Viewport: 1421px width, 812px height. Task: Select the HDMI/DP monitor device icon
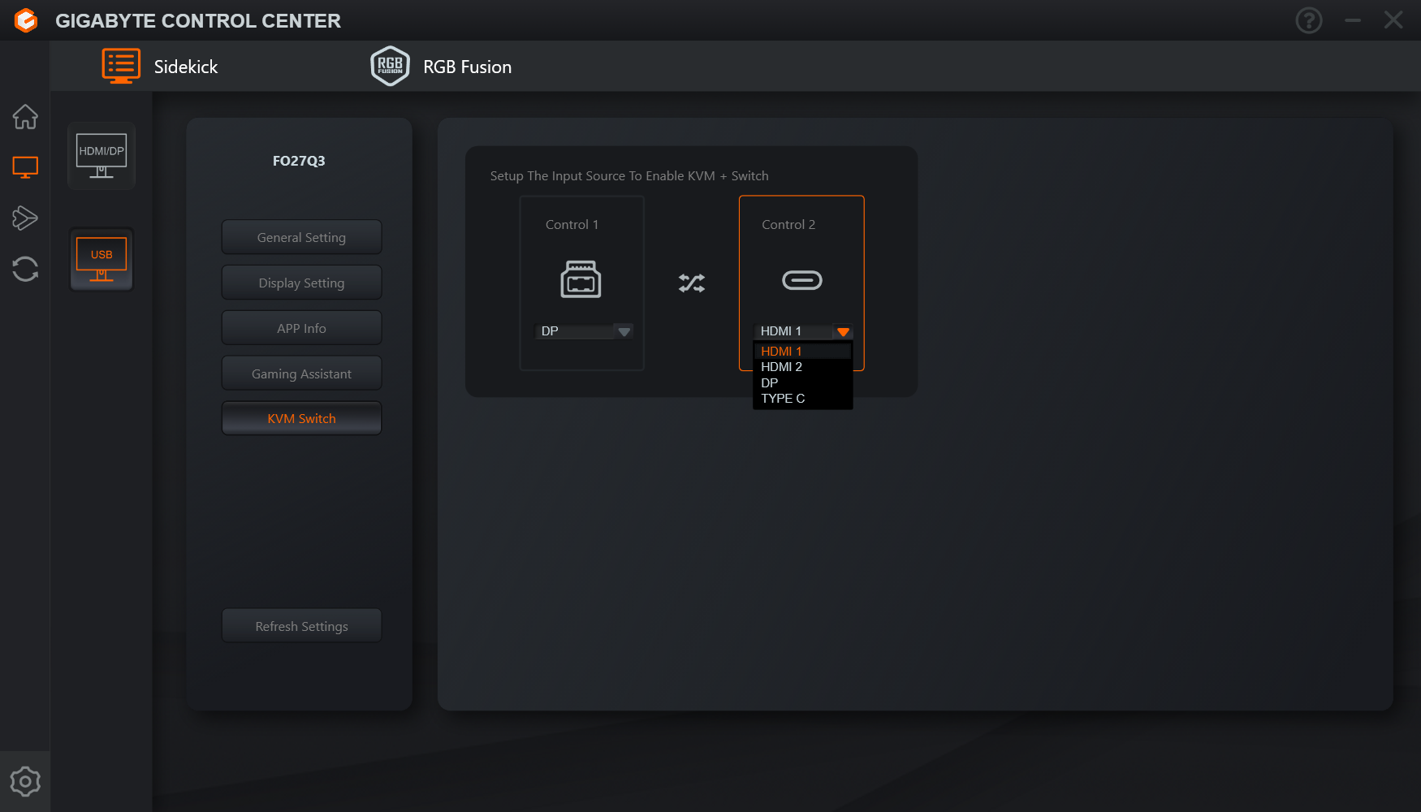point(101,156)
